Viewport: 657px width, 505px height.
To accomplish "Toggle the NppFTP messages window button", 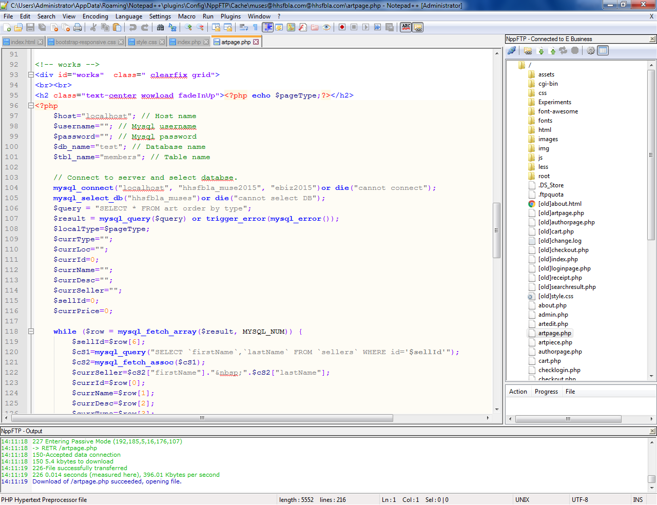I will (603, 50).
